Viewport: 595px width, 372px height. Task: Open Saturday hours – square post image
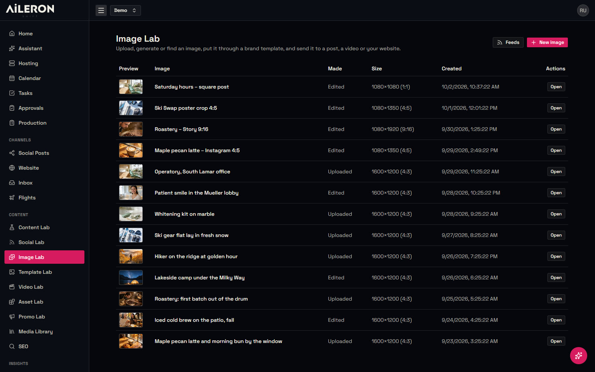click(x=556, y=87)
